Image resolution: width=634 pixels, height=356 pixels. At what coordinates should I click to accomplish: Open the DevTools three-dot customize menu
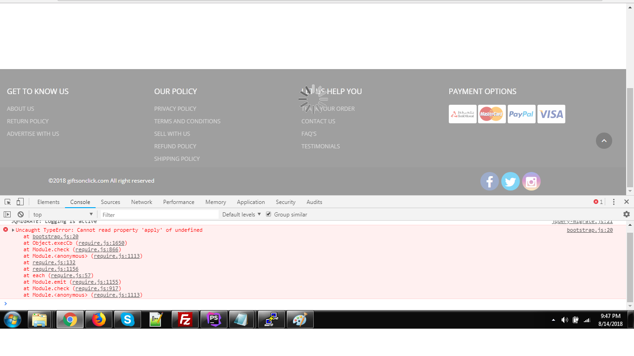coord(614,202)
